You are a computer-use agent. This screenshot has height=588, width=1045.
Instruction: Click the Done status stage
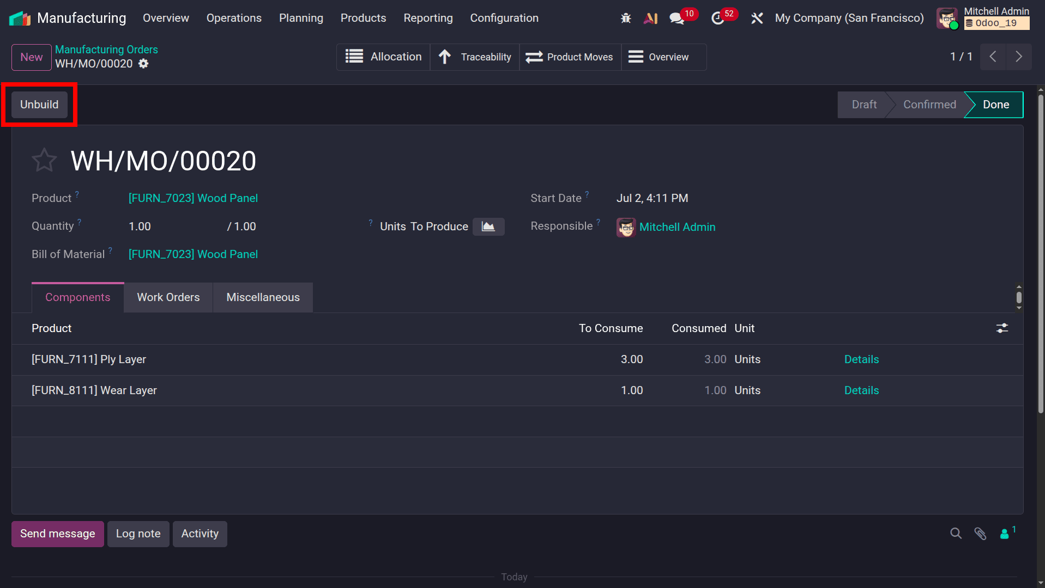(996, 105)
